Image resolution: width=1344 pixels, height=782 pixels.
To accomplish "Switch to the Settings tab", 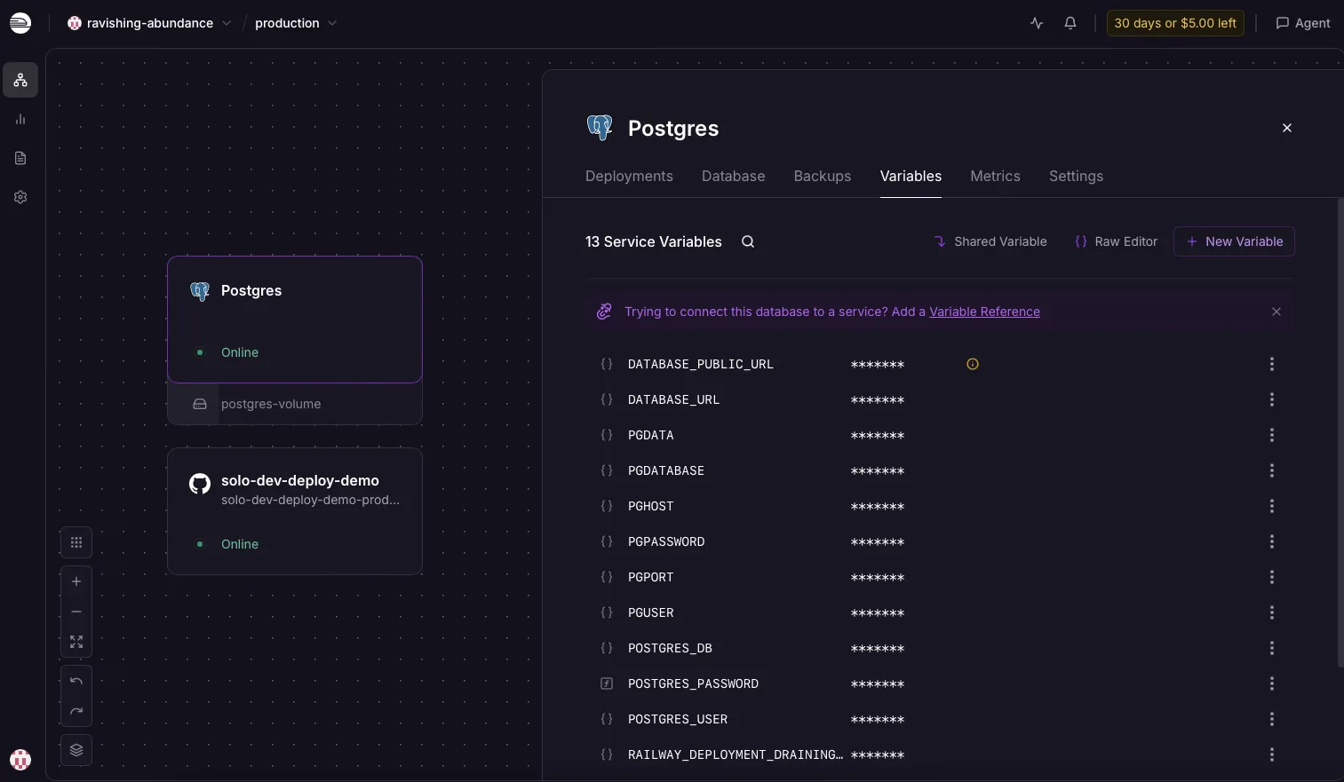I will (1076, 176).
